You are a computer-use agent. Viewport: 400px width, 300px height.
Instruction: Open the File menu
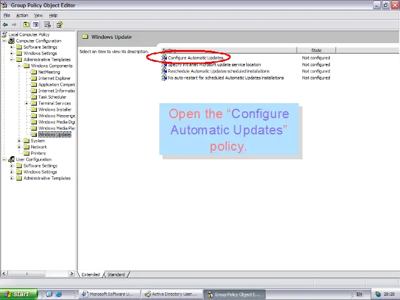(x=7, y=15)
